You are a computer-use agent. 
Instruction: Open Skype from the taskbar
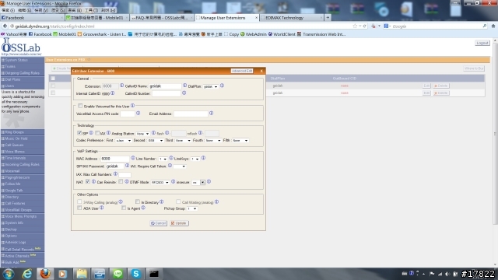[x=136, y=274]
